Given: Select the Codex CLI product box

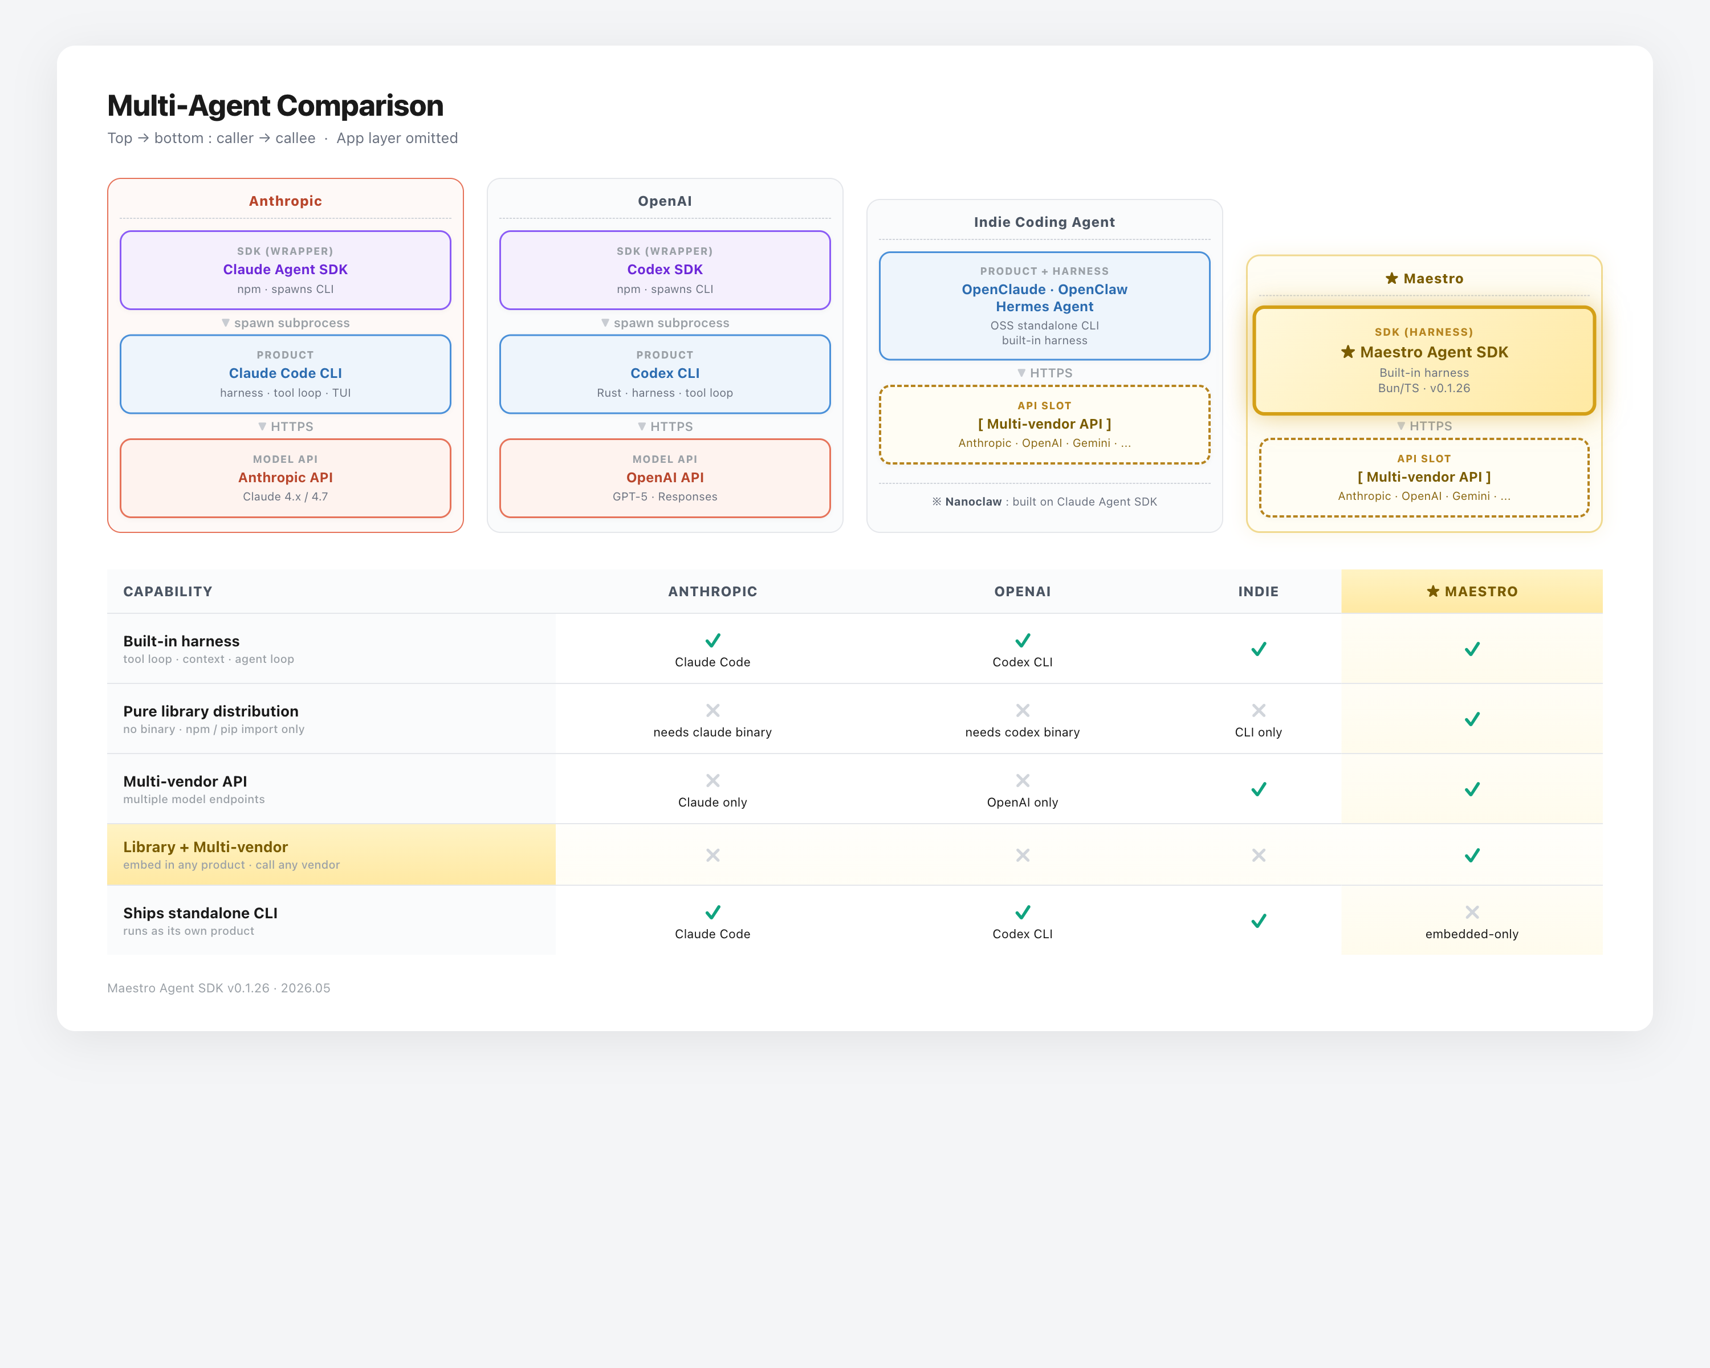Looking at the screenshot, I should [x=665, y=373].
